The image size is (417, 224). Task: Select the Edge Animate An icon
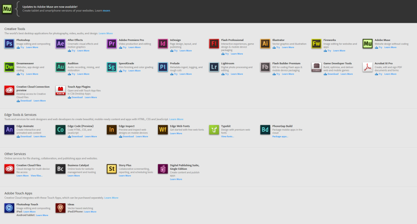9,130
